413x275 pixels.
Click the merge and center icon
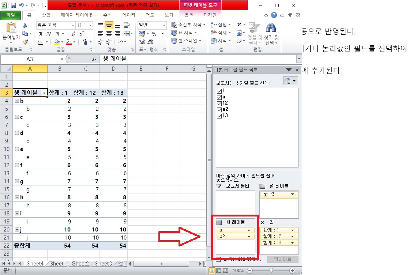[127, 34]
